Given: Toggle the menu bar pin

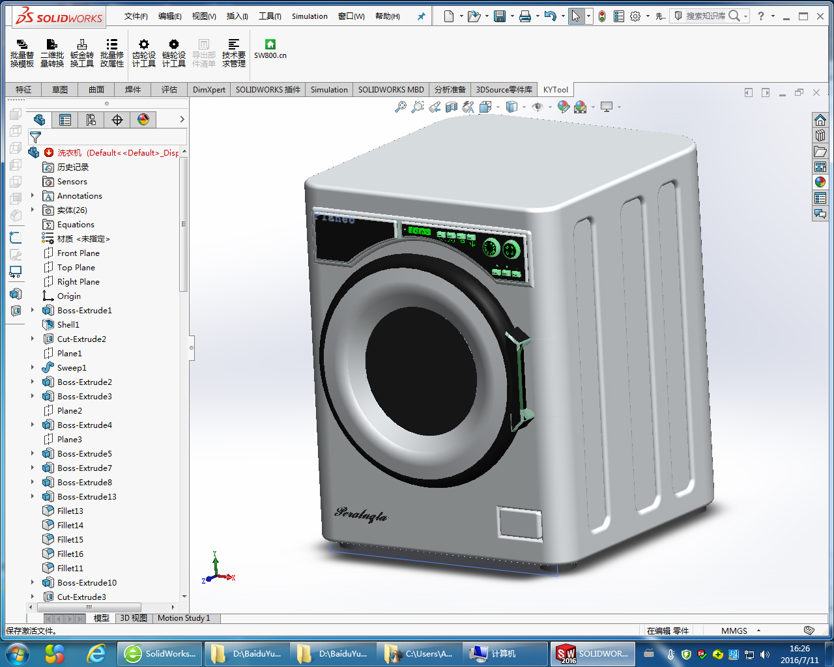Looking at the screenshot, I should click(x=421, y=16).
